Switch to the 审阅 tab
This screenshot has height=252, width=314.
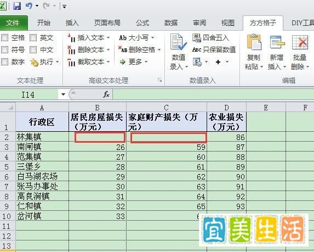199,23
